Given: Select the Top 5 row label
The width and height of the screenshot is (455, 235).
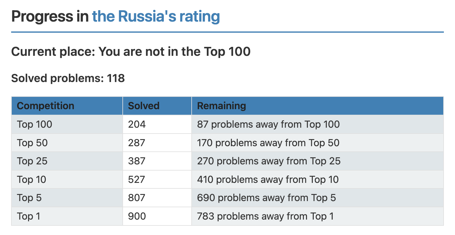Looking at the screenshot, I should pyautogui.click(x=29, y=198).
